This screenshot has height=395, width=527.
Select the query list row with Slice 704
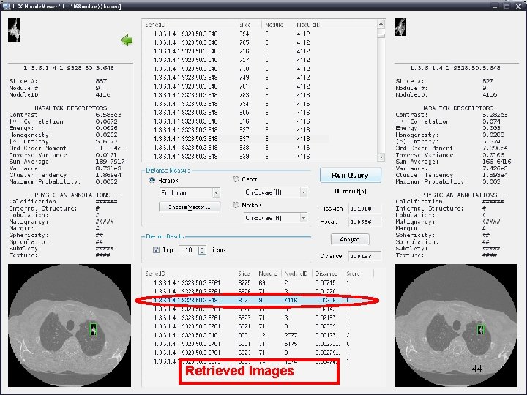pos(235,34)
